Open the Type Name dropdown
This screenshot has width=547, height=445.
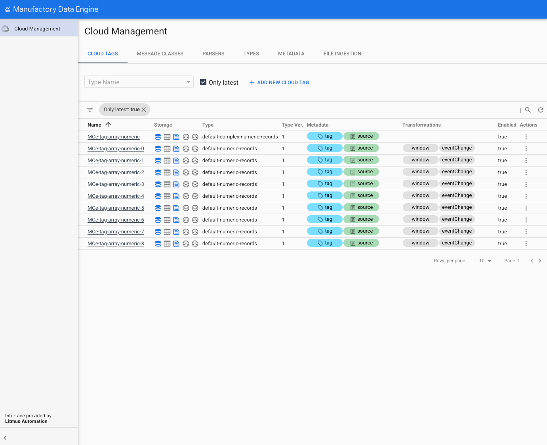139,82
